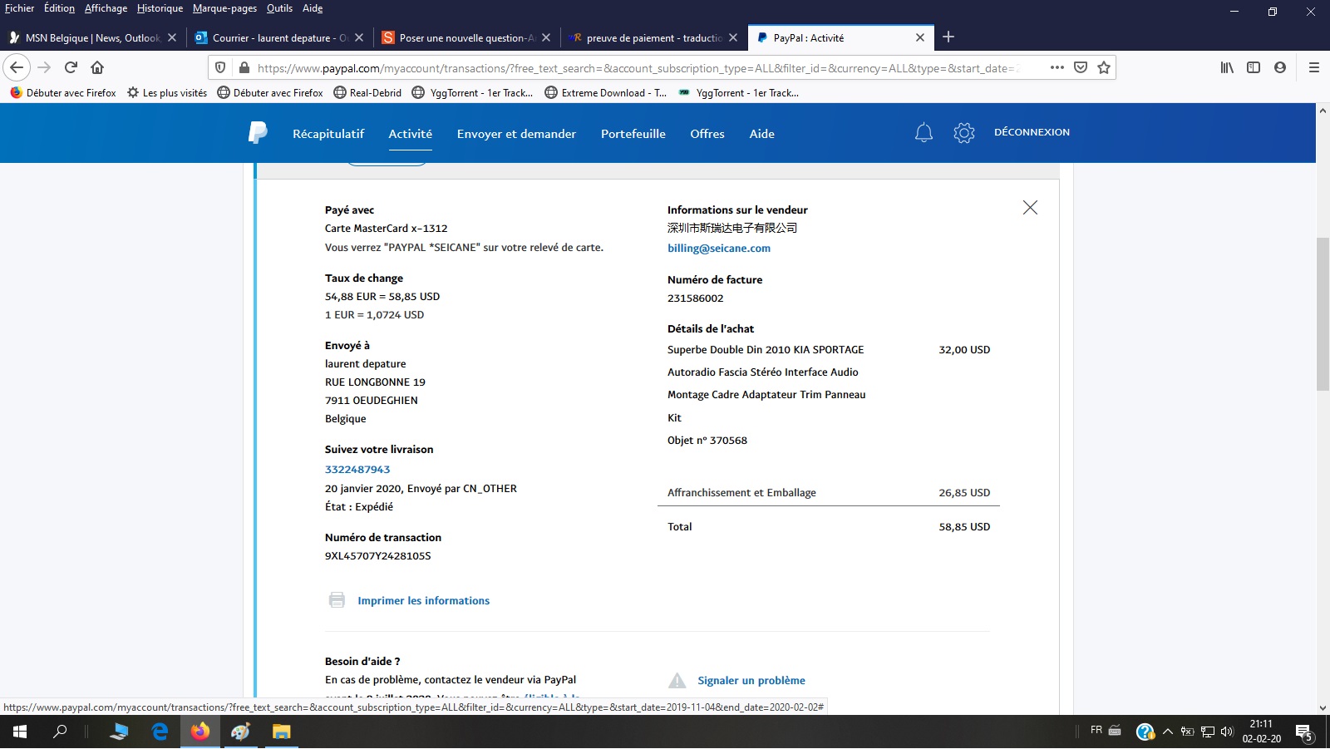Screen dimensions: 1330x749
Task: Show hidden tray icons chevron
Action: (x=1167, y=732)
